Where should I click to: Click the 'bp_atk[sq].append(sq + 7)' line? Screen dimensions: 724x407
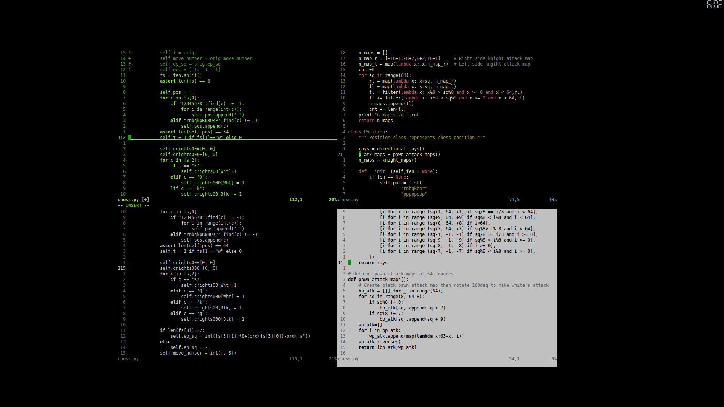(413, 308)
